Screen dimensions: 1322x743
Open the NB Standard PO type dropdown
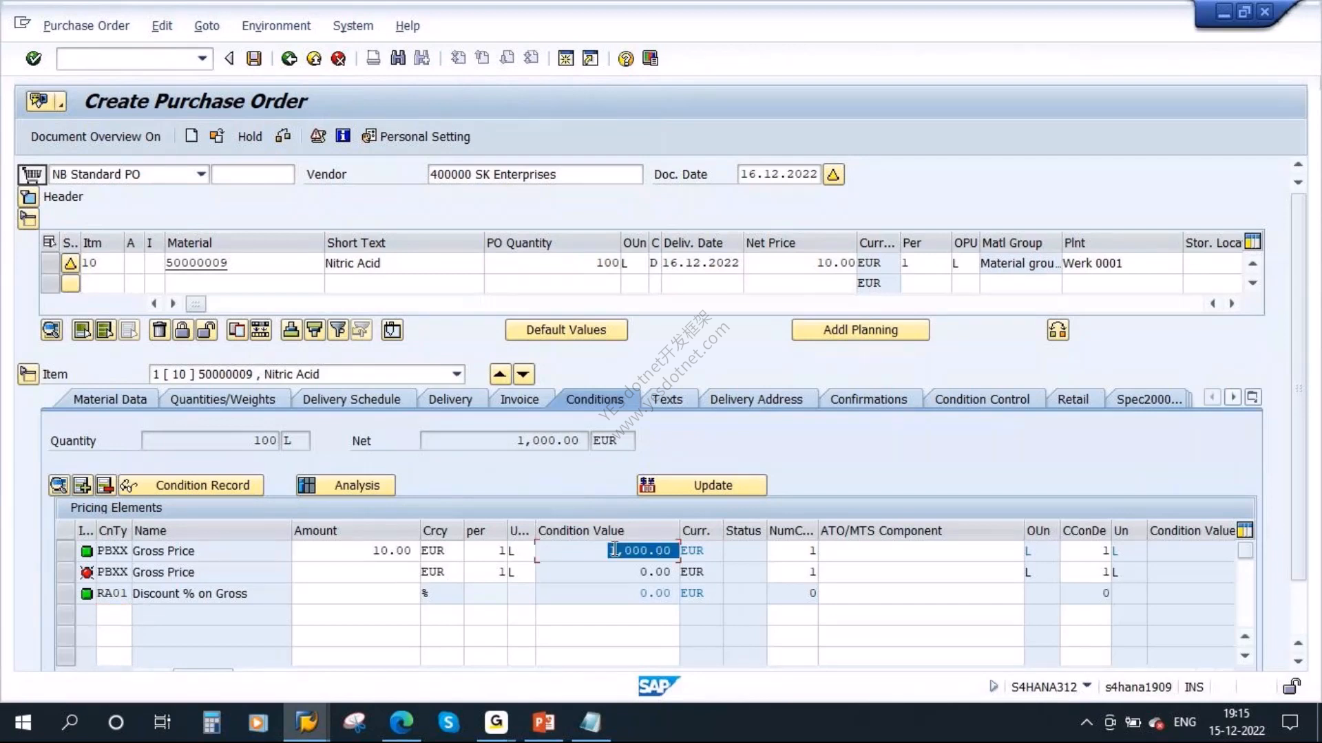point(201,175)
